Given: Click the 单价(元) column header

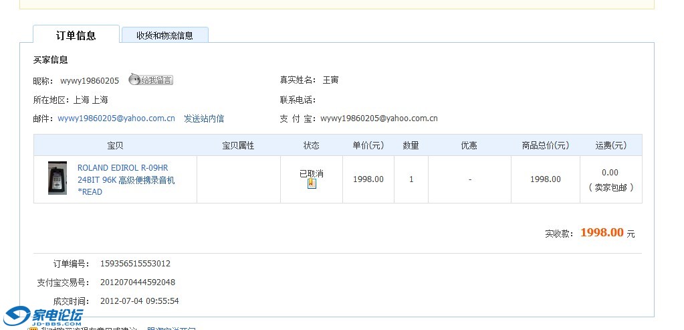Looking at the screenshot, I should click(x=368, y=145).
